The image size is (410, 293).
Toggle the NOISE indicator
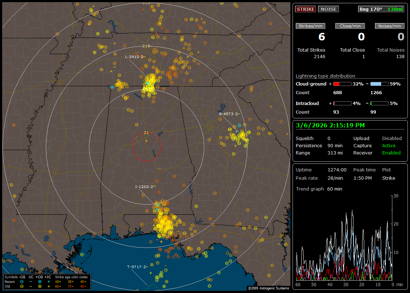tap(328, 9)
